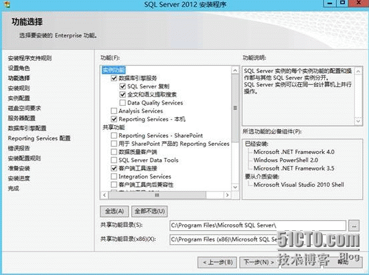Select the 实例配置 step

[x=19, y=98]
